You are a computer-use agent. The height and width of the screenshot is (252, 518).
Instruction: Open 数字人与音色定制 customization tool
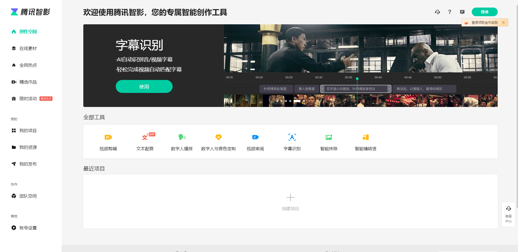218,142
